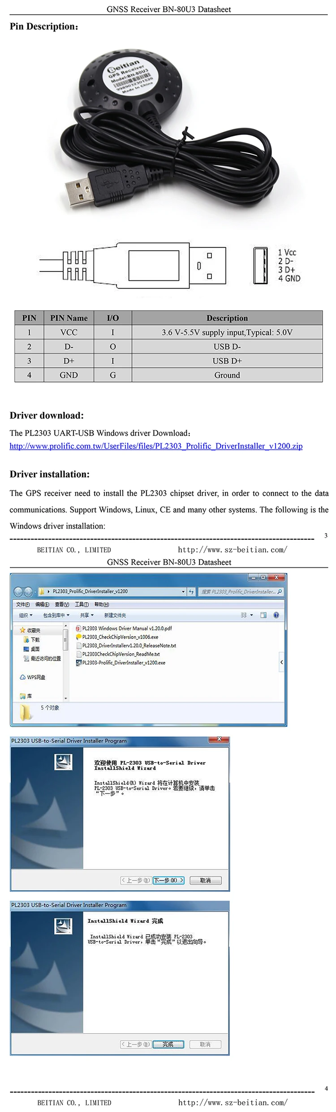Click the ReadMe text file icon
This screenshot has width=336, height=1112.
78,654
